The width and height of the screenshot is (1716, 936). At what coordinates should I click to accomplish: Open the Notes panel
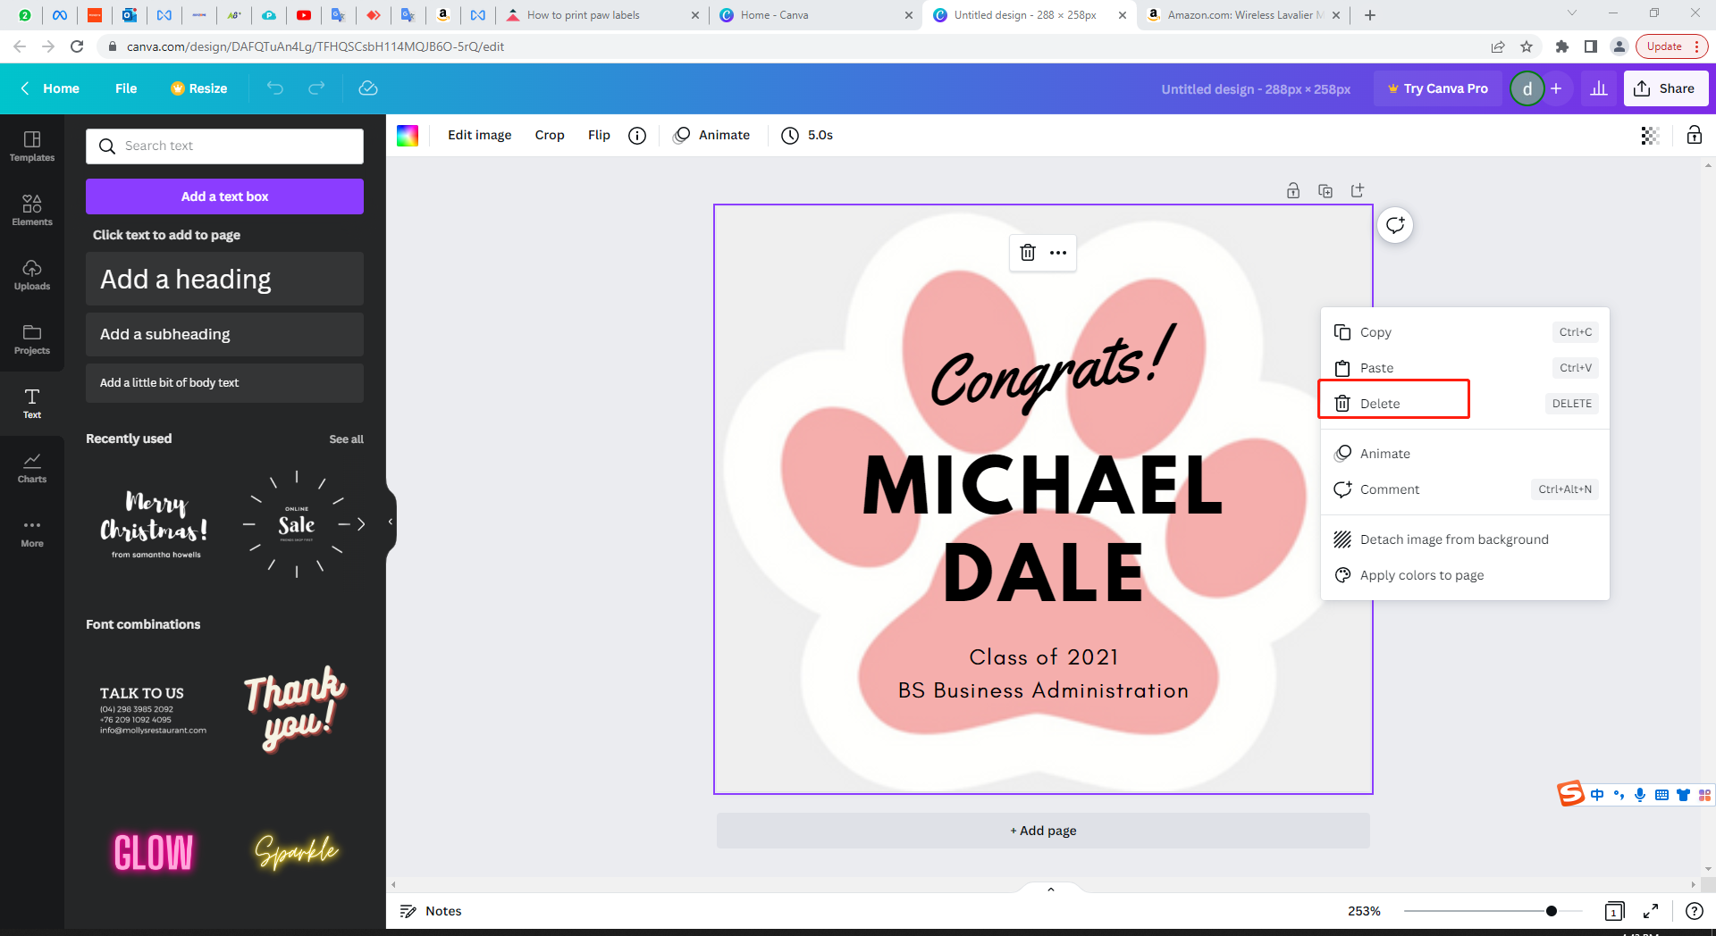[x=431, y=911]
